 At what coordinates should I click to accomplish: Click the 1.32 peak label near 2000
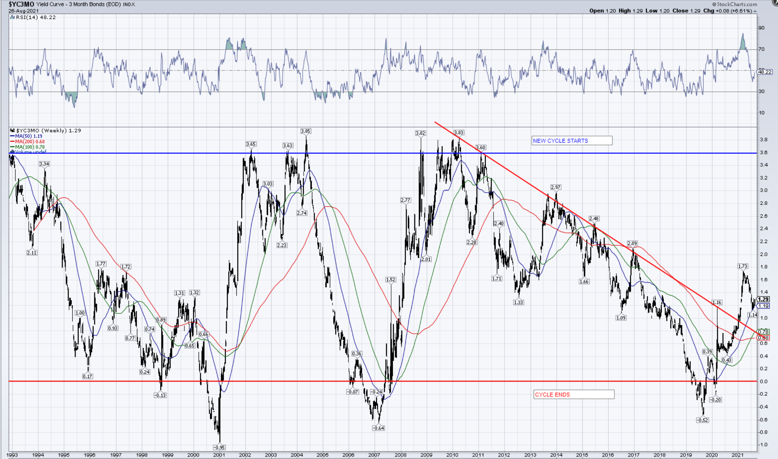pos(194,292)
